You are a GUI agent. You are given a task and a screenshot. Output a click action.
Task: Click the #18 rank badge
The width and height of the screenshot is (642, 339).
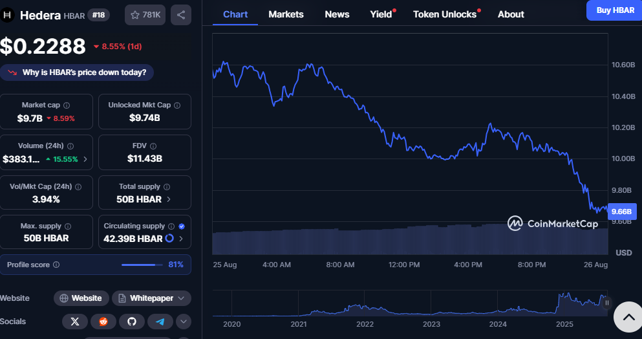(x=99, y=15)
